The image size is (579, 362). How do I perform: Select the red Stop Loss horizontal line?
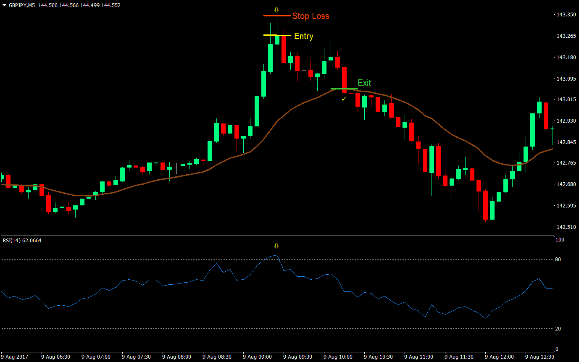coord(277,16)
